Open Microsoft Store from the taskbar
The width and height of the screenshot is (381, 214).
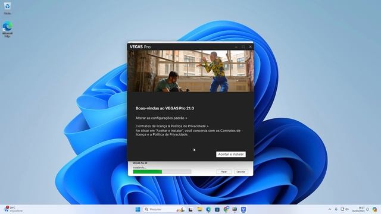[217, 209]
